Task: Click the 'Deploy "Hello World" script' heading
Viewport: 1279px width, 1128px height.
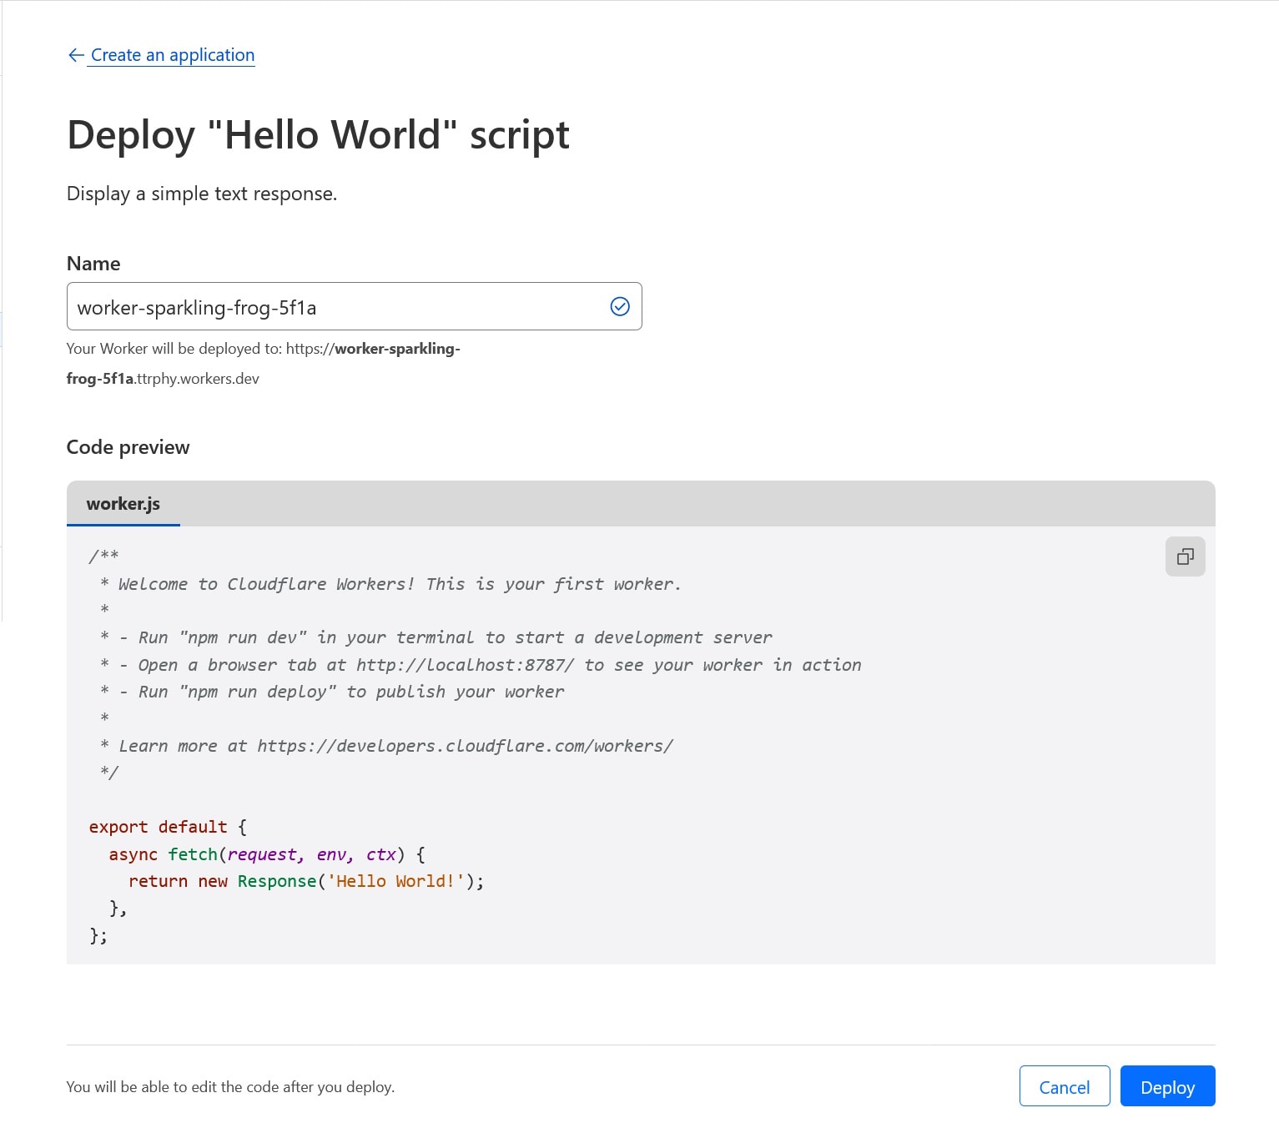Action: 318,135
